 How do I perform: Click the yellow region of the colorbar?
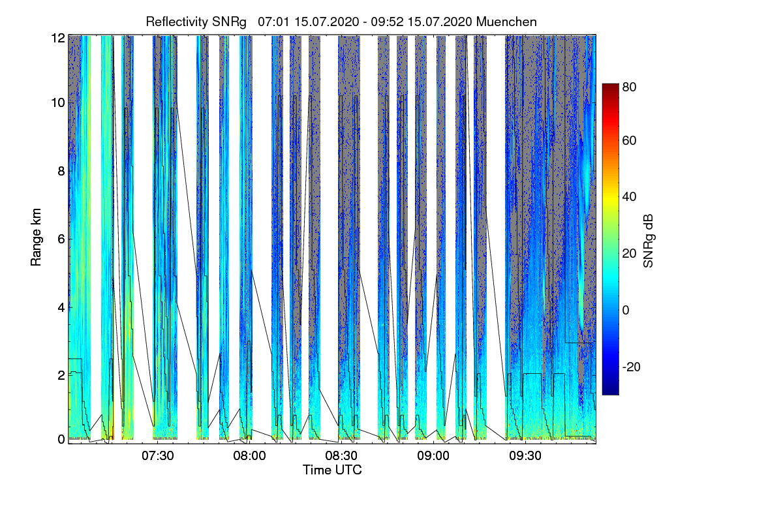point(609,196)
